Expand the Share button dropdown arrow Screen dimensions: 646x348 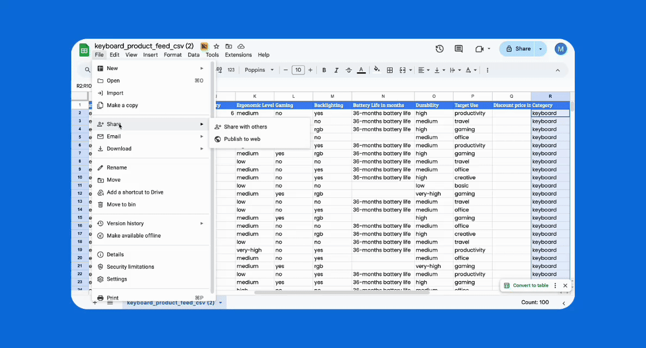(x=541, y=49)
